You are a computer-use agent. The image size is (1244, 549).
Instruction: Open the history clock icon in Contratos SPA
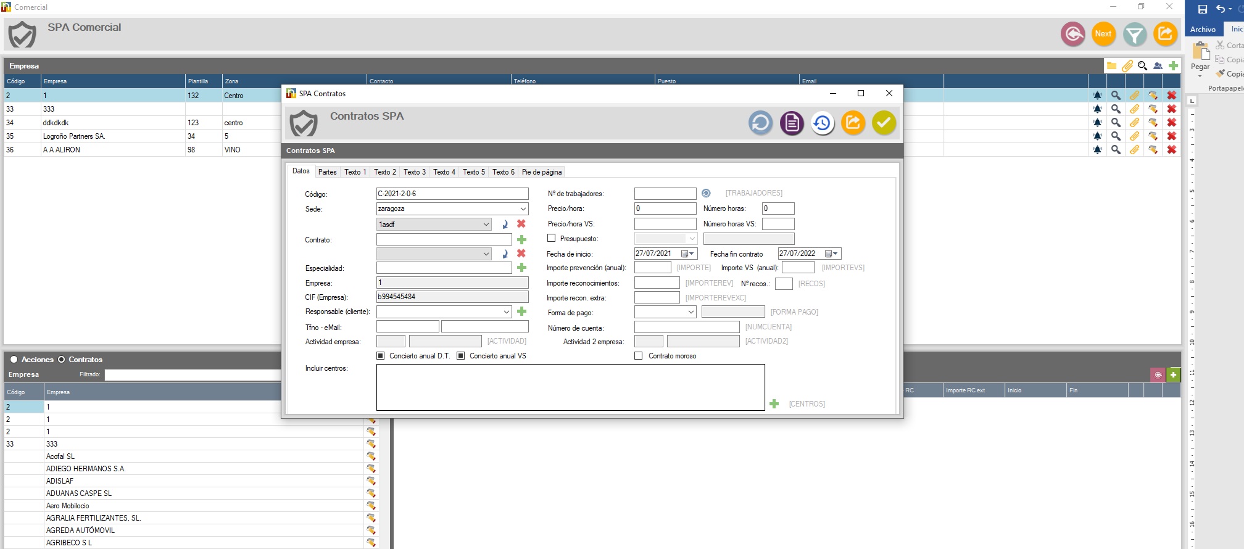coord(822,123)
